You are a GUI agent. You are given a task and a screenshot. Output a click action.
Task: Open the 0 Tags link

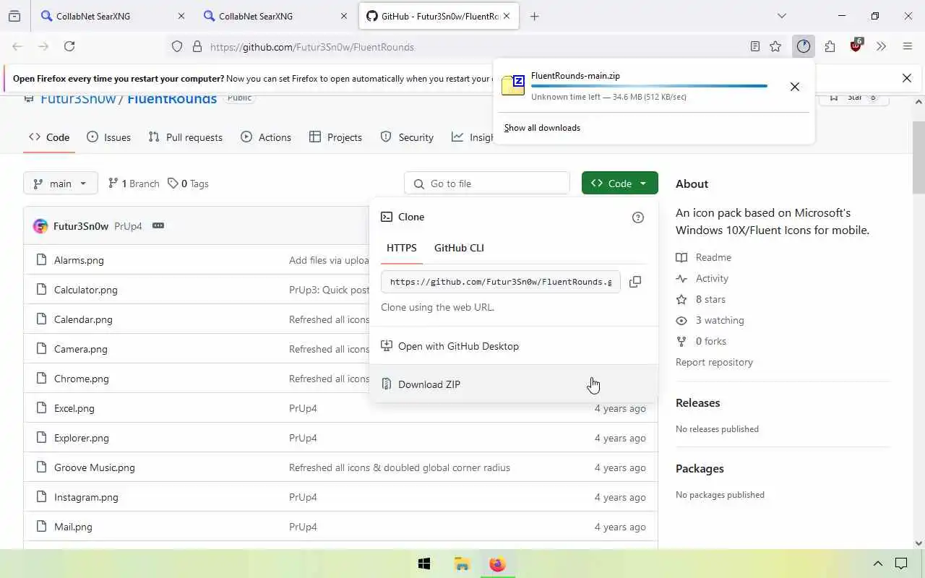pyautogui.click(x=188, y=184)
